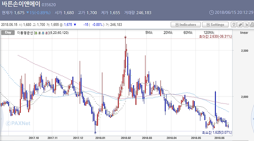Open the Settings dropdown
The height and width of the screenshot is (141, 254).
tap(215, 25)
